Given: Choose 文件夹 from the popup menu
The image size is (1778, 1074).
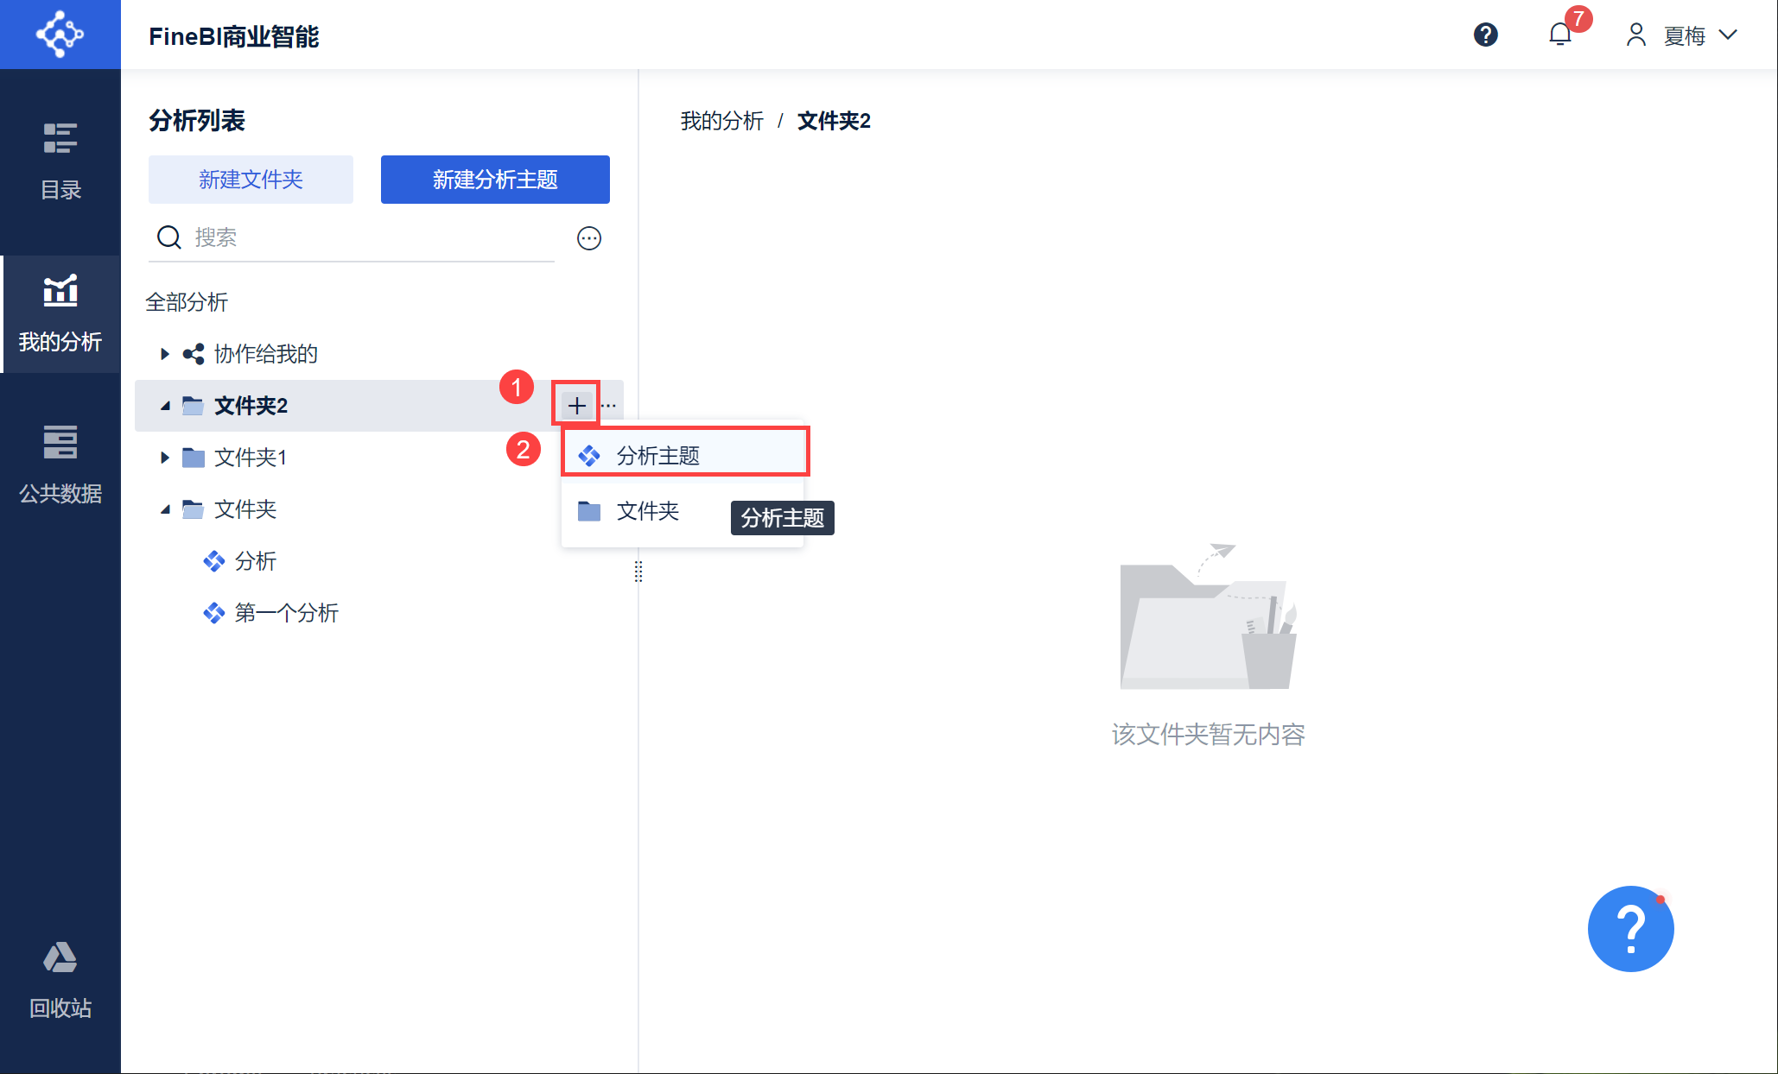Looking at the screenshot, I should (648, 511).
